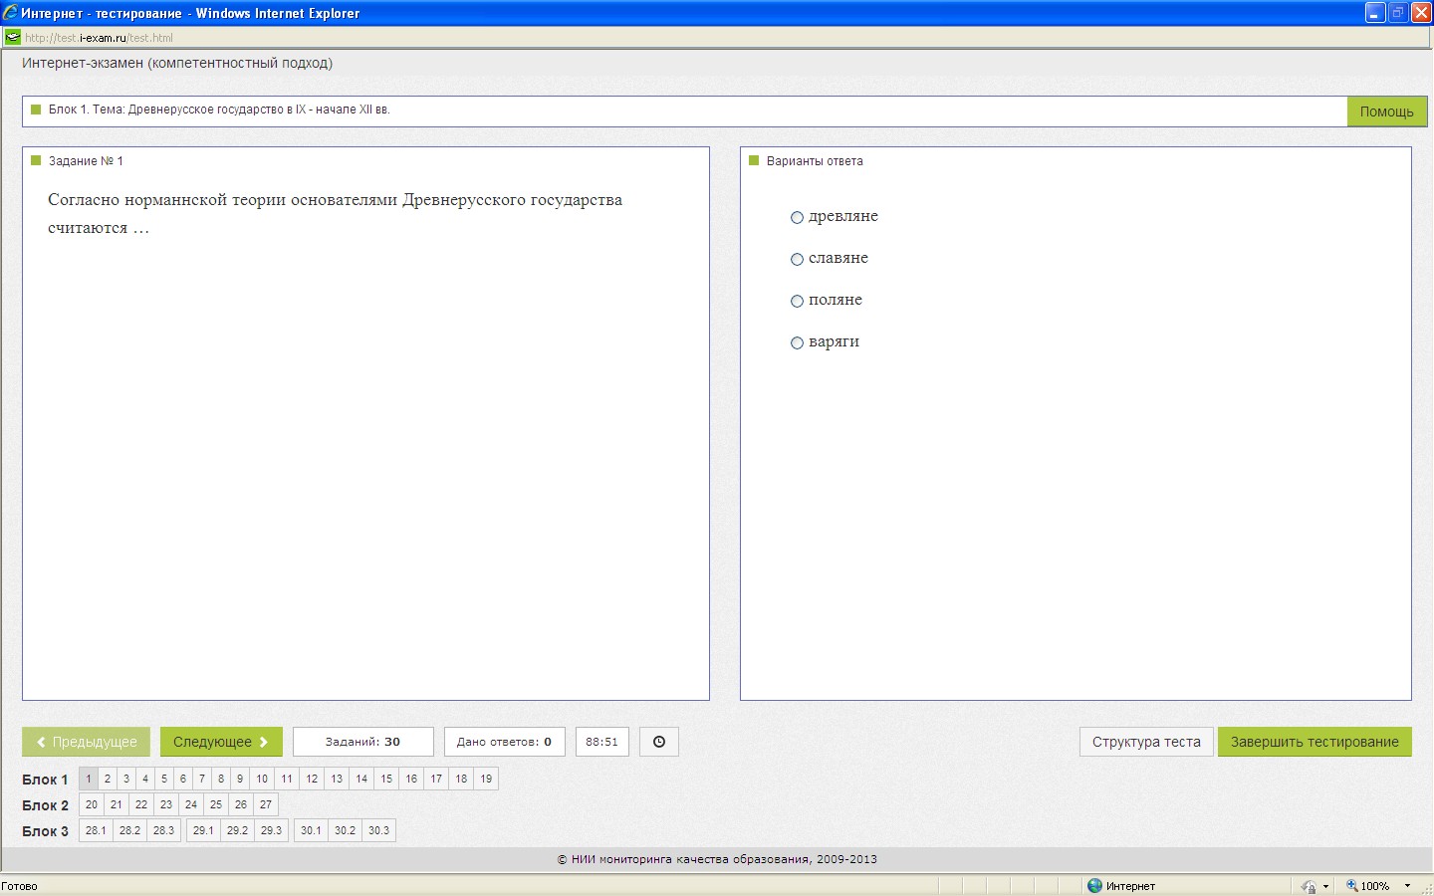Click the remaining time 88:51 box

(601, 742)
